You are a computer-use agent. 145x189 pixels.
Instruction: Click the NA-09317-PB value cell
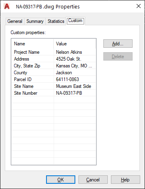click(75, 93)
